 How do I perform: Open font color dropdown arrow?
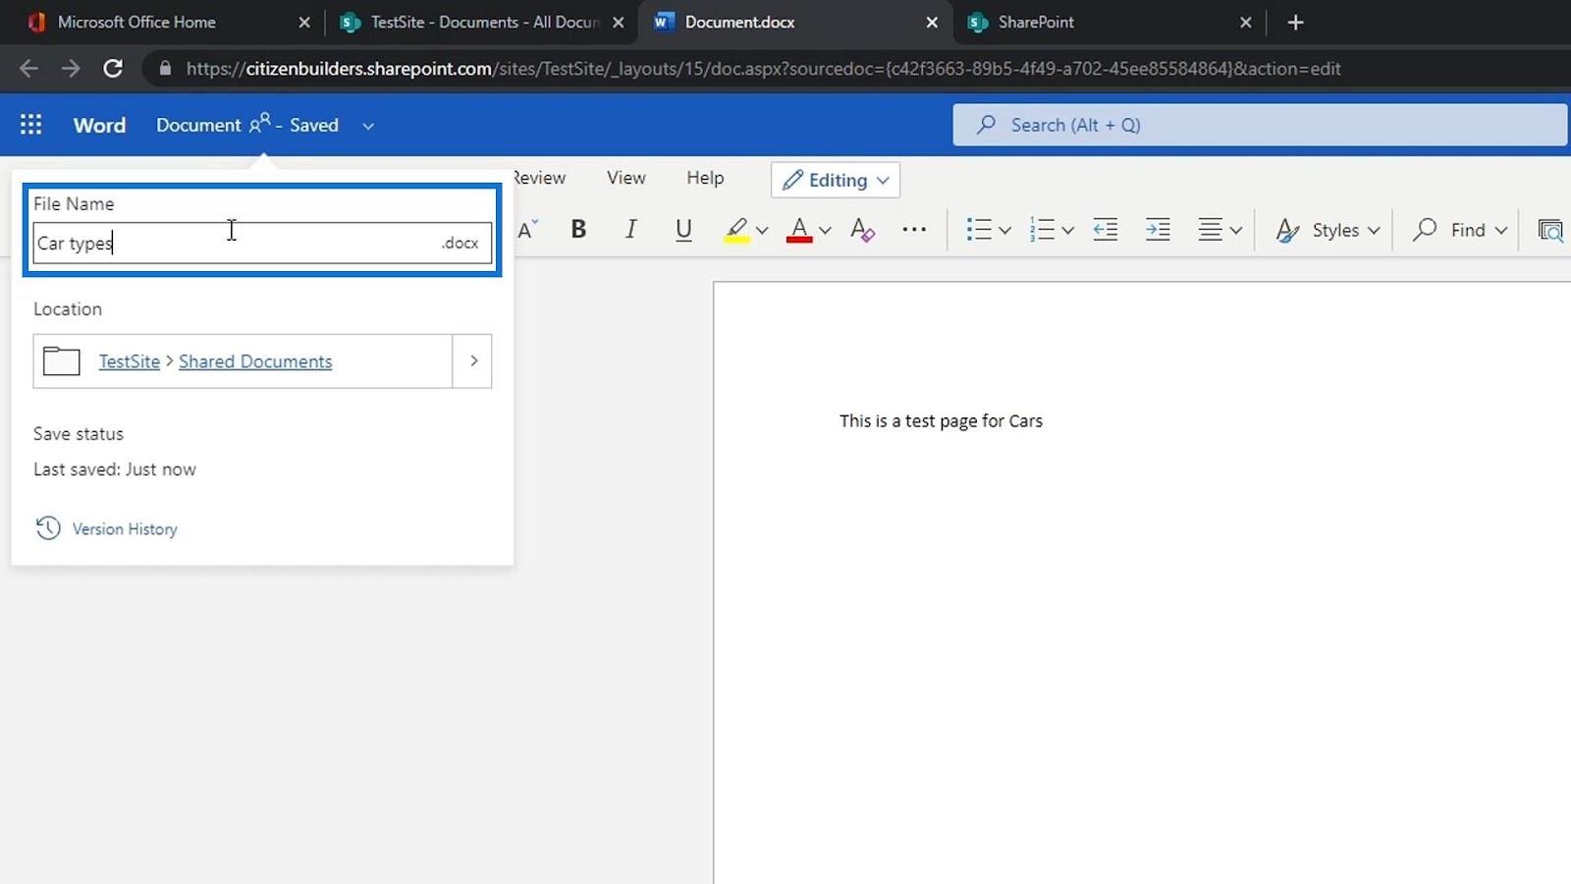(x=825, y=231)
